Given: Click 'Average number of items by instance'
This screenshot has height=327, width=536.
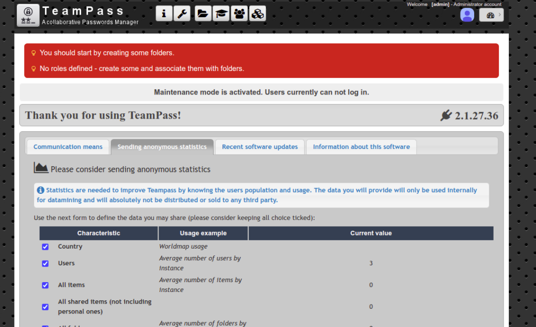Looking at the screenshot, I should coord(200,285).
